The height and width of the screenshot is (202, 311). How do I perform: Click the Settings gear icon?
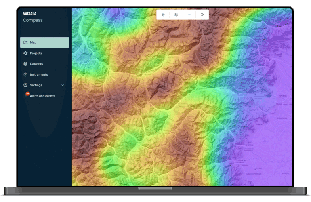coord(25,85)
